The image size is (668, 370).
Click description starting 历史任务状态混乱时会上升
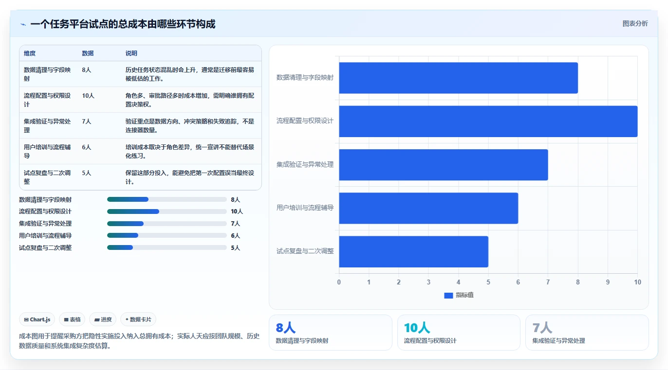tap(190, 74)
